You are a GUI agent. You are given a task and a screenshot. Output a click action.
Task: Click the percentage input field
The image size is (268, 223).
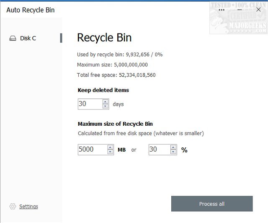click(159, 150)
